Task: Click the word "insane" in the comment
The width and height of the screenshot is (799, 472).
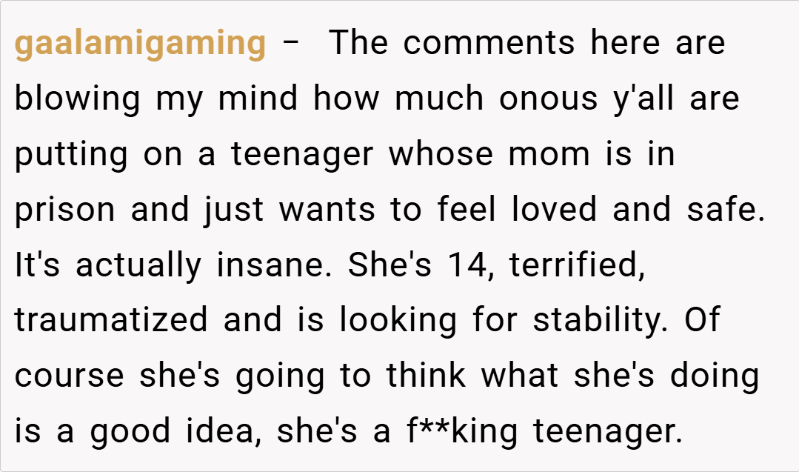Action: tap(267, 265)
